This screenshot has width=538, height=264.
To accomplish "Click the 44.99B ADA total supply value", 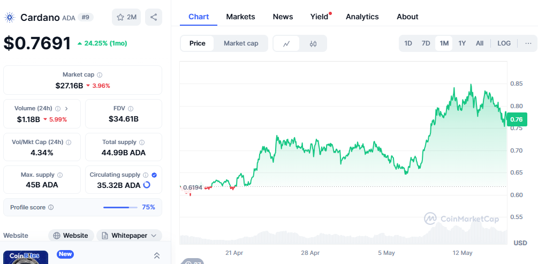I will (x=124, y=153).
